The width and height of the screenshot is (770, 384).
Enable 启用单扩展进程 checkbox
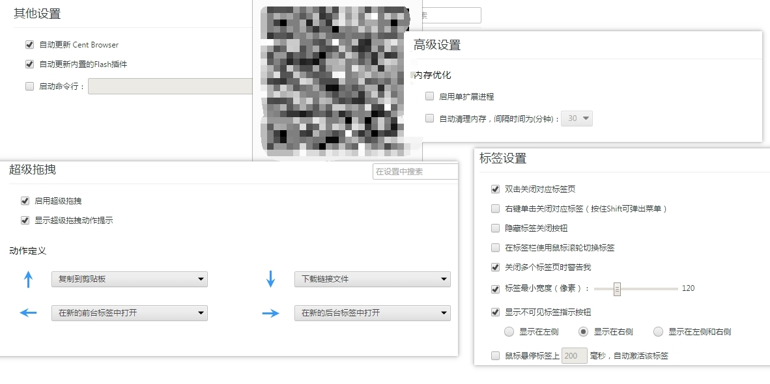point(430,96)
